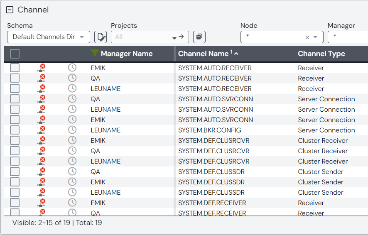
Task: Click Cluster Receiver type in EMIK SYSTEM.DEF.CLUSRCVR row
Action: click(x=323, y=140)
